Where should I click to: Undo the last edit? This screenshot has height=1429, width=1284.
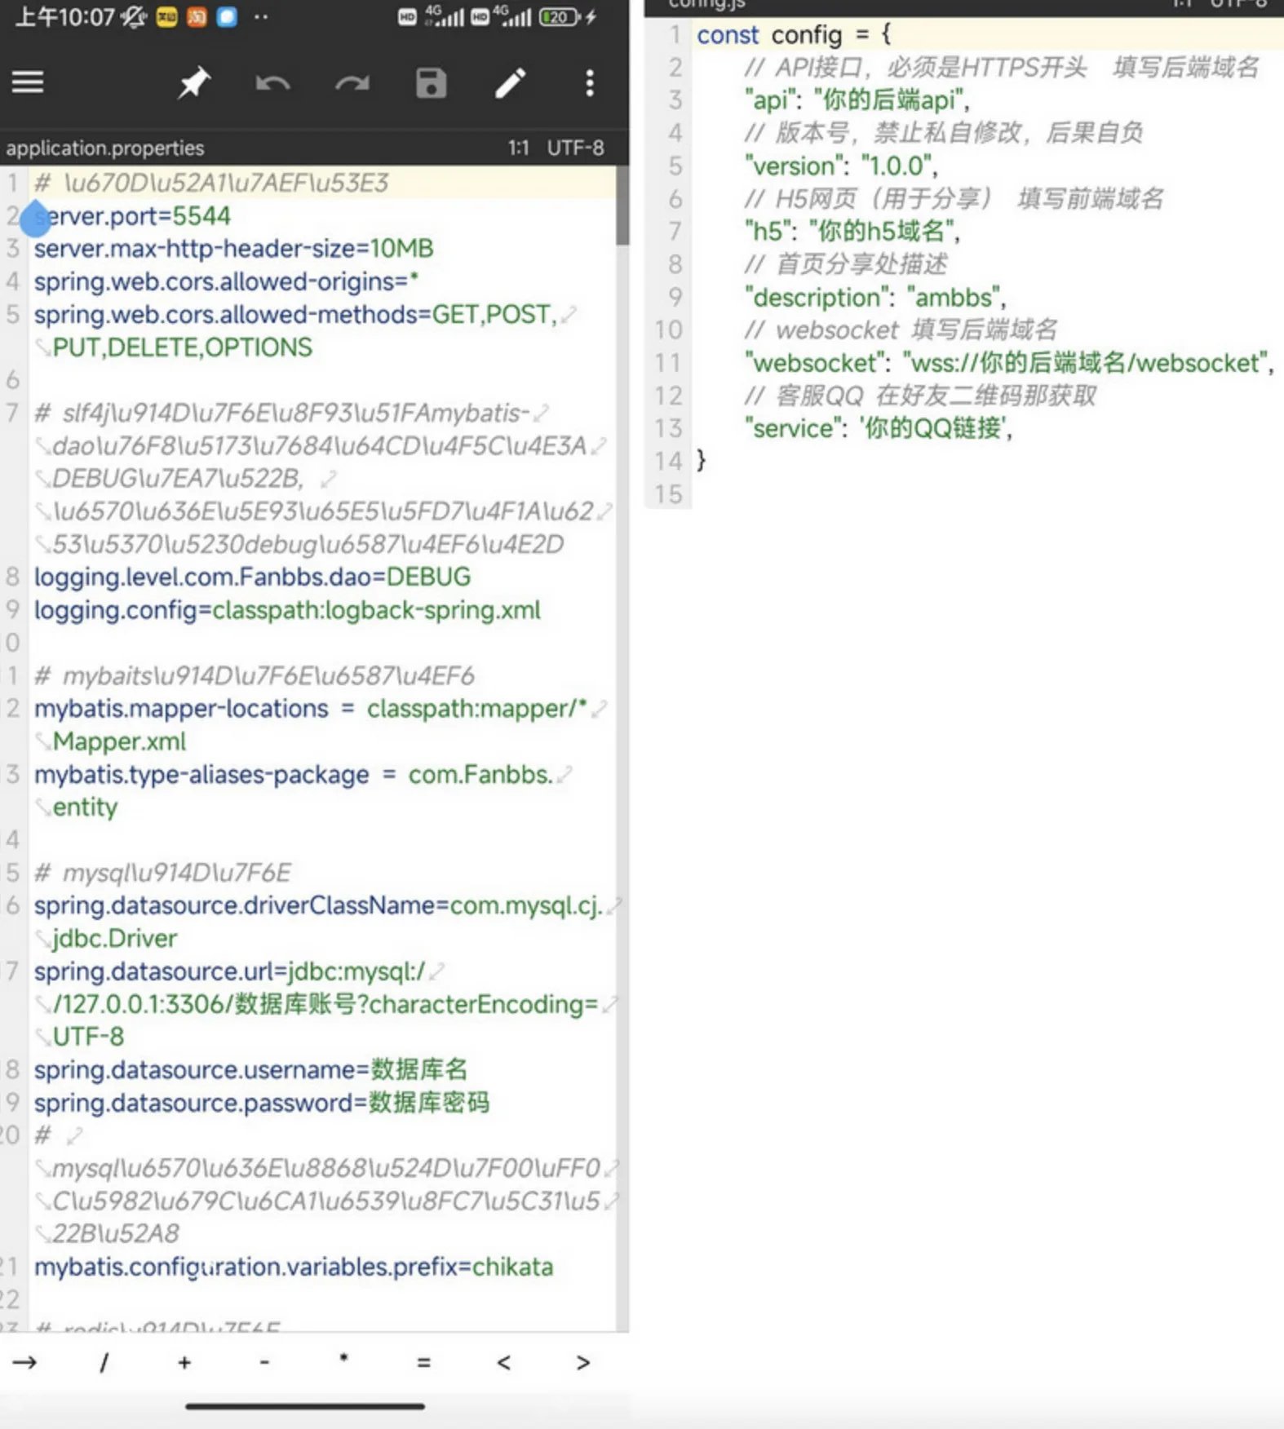coord(272,83)
